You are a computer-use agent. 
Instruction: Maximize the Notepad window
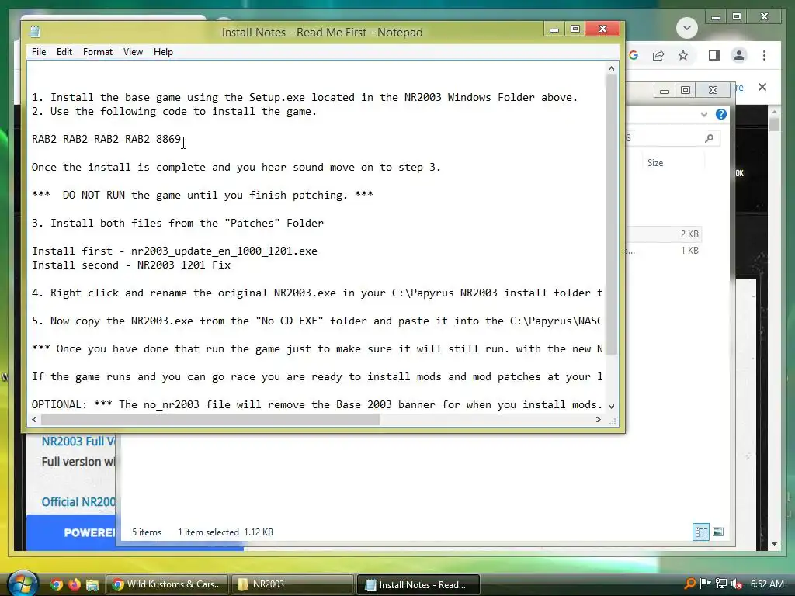point(575,29)
